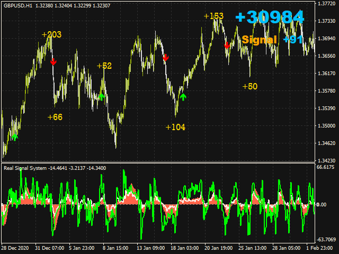The width and height of the screenshot is (339, 254).
Task: Select the earliest green buy arrow near 28 Dec
Action: 15,137
